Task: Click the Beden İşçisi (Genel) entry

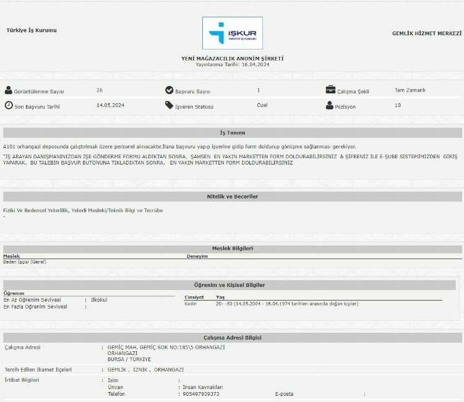Action: click(x=25, y=262)
